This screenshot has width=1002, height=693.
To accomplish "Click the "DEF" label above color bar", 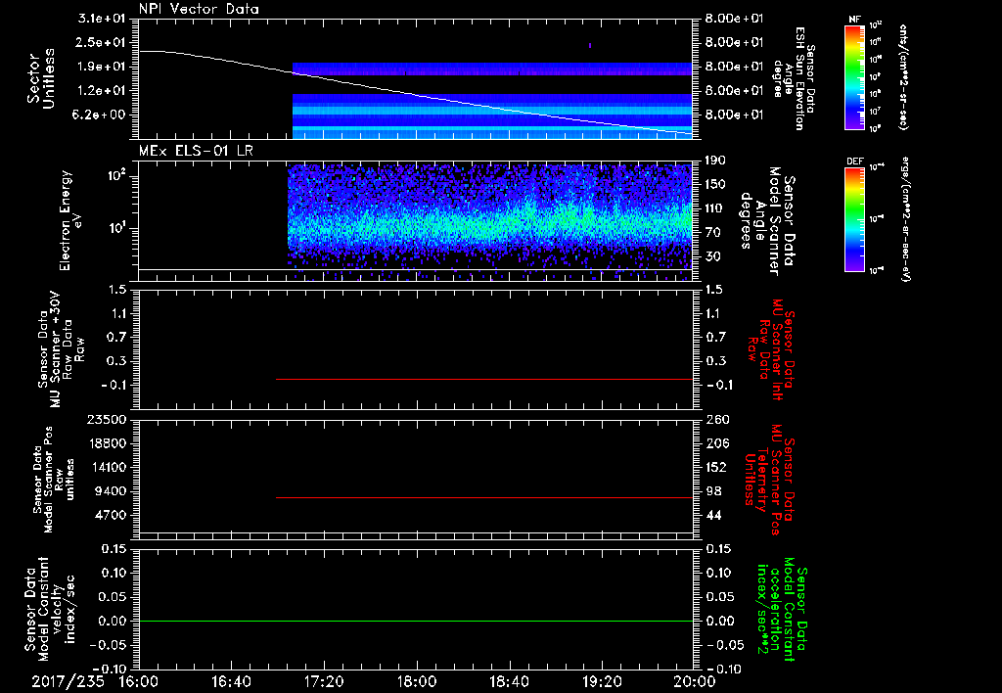I will pos(855,162).
